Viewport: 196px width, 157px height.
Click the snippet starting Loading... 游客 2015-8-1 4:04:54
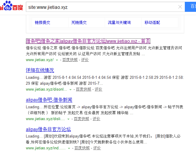coord(105,81)
